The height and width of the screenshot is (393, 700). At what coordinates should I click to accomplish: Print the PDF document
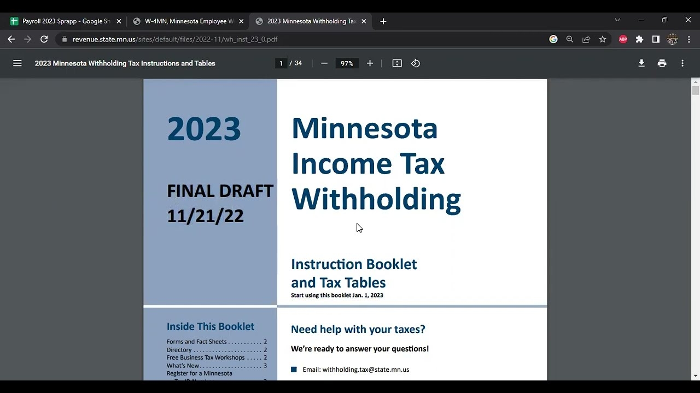(662, 63)
